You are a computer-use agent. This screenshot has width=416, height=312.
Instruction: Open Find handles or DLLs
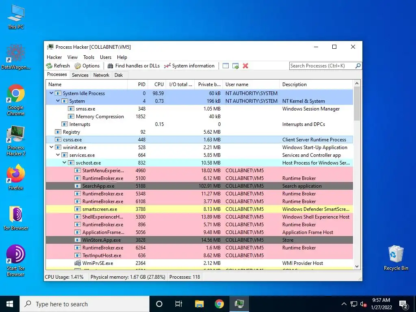pyautogui.click(x=133, y=66)
